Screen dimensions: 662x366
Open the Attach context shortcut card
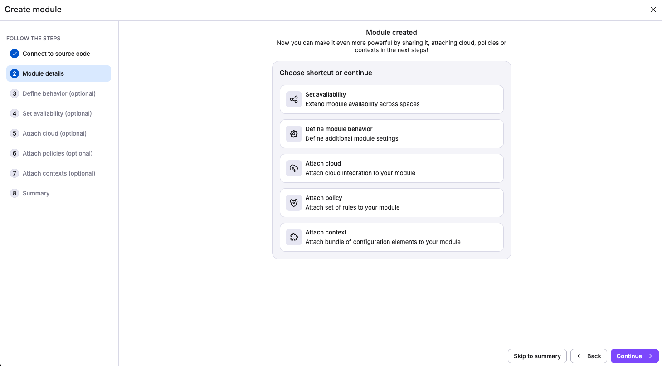391,237
